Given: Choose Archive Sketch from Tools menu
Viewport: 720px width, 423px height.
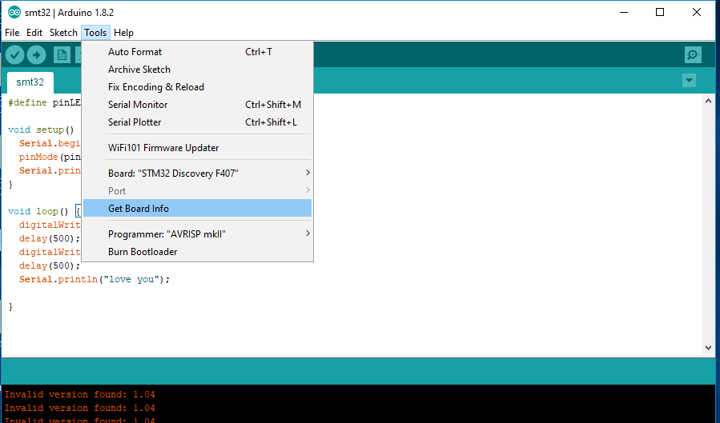Looking at the screenshot, I should tap(198, 70).
